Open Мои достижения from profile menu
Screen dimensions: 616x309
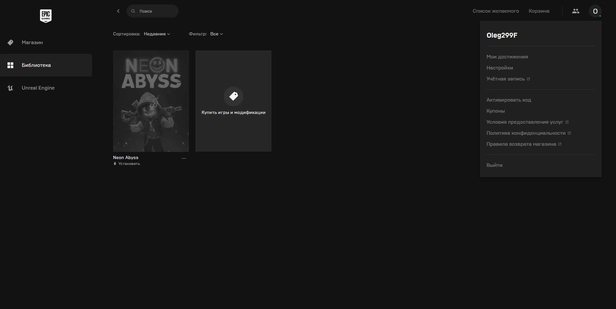[x=507, y=57]
